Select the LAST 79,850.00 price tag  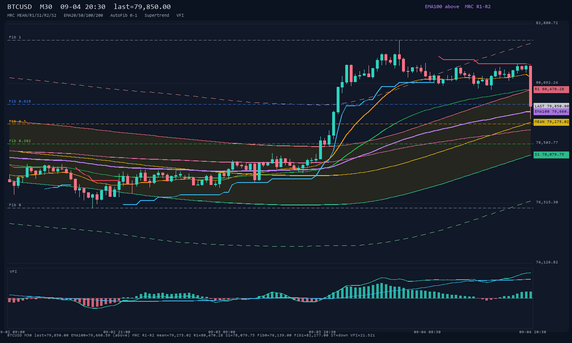click(x=551, y=106)
